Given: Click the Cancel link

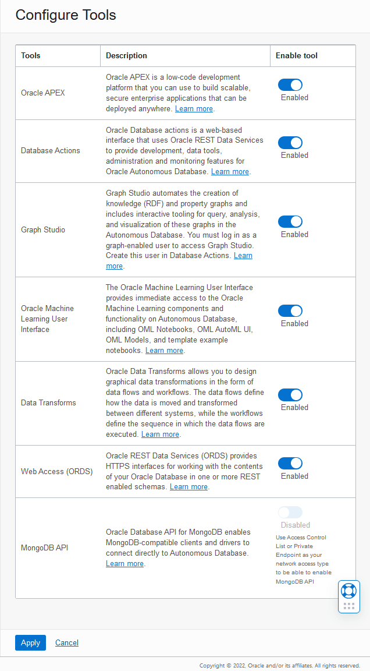Looking at the screenshot, I should tap(66, 642).
